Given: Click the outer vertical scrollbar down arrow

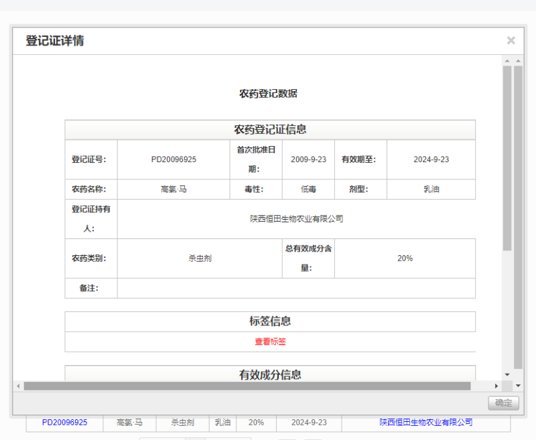Looking at the screenshot, I should (x=518, y=386).
